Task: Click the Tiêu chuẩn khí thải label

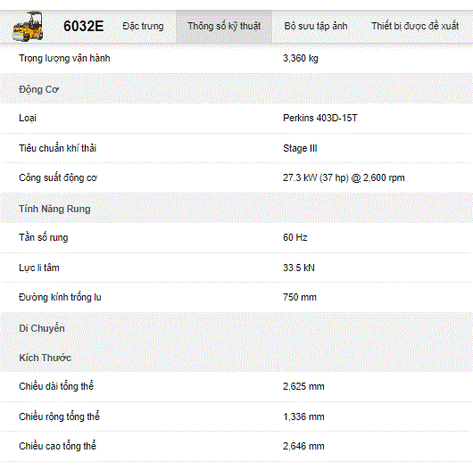Action: tap(58, 148)
